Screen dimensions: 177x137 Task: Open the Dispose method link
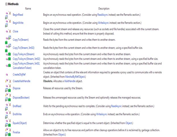tap(16, 88)
